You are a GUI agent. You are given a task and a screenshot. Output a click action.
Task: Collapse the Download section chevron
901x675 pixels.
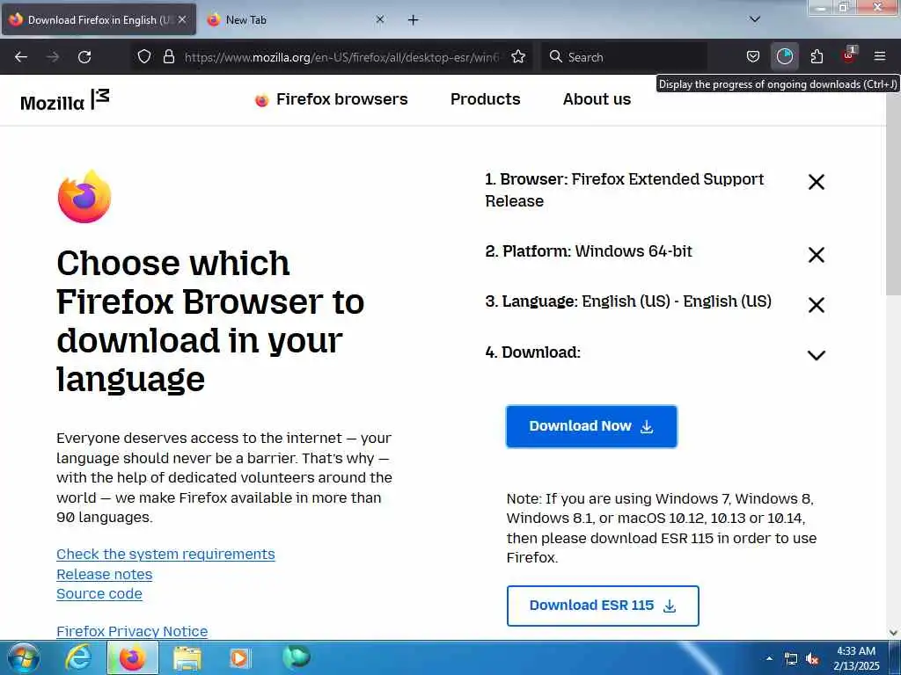[816, 355]
